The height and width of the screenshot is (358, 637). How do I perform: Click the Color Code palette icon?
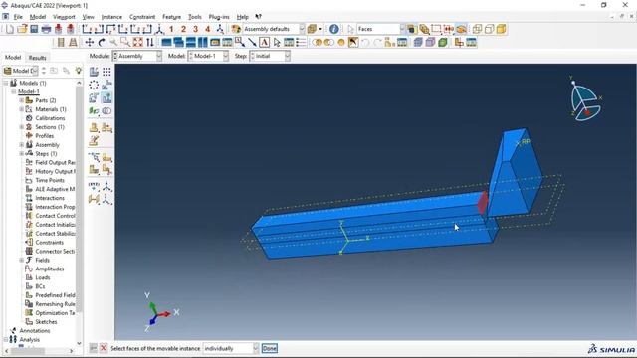(236, 29)
